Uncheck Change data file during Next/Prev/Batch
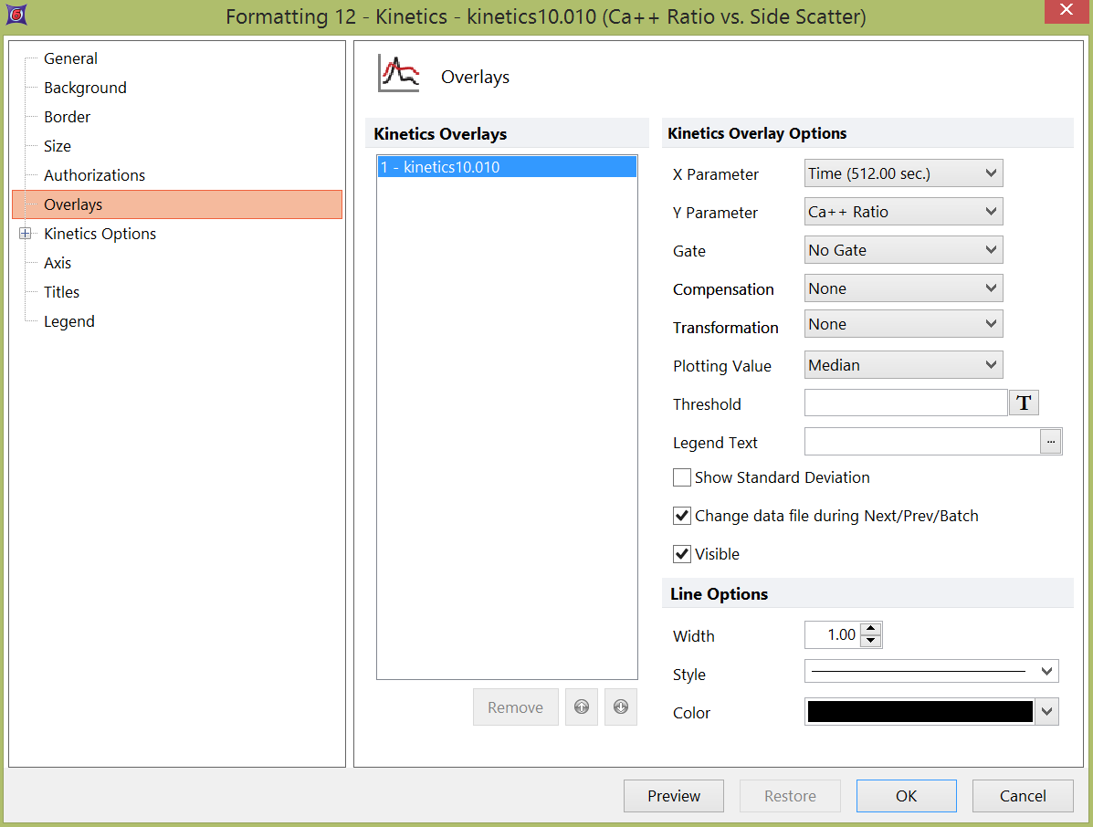This screenshot has width=1093, height=827. point(682,516)
